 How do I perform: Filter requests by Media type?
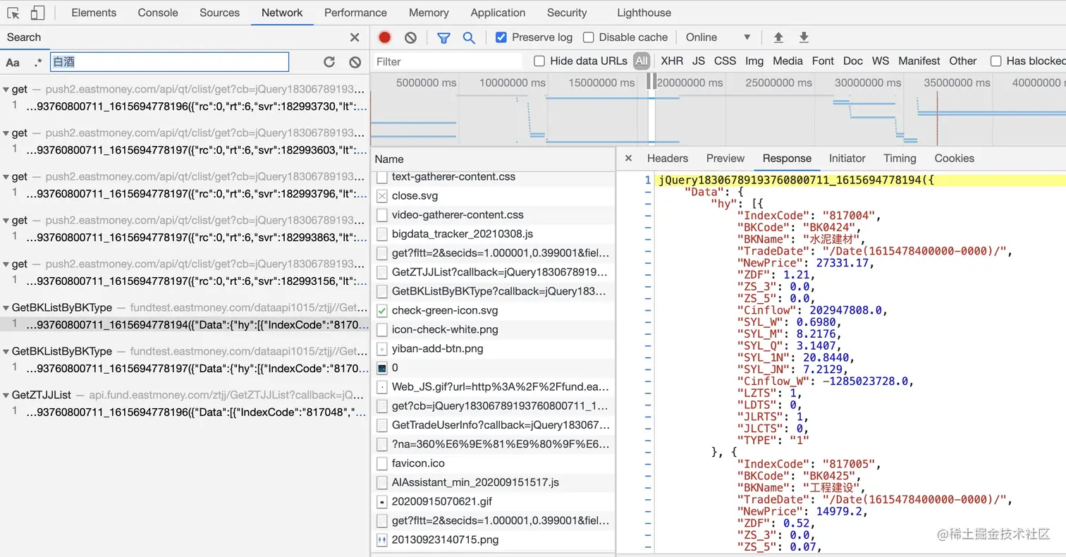(788, 61)
